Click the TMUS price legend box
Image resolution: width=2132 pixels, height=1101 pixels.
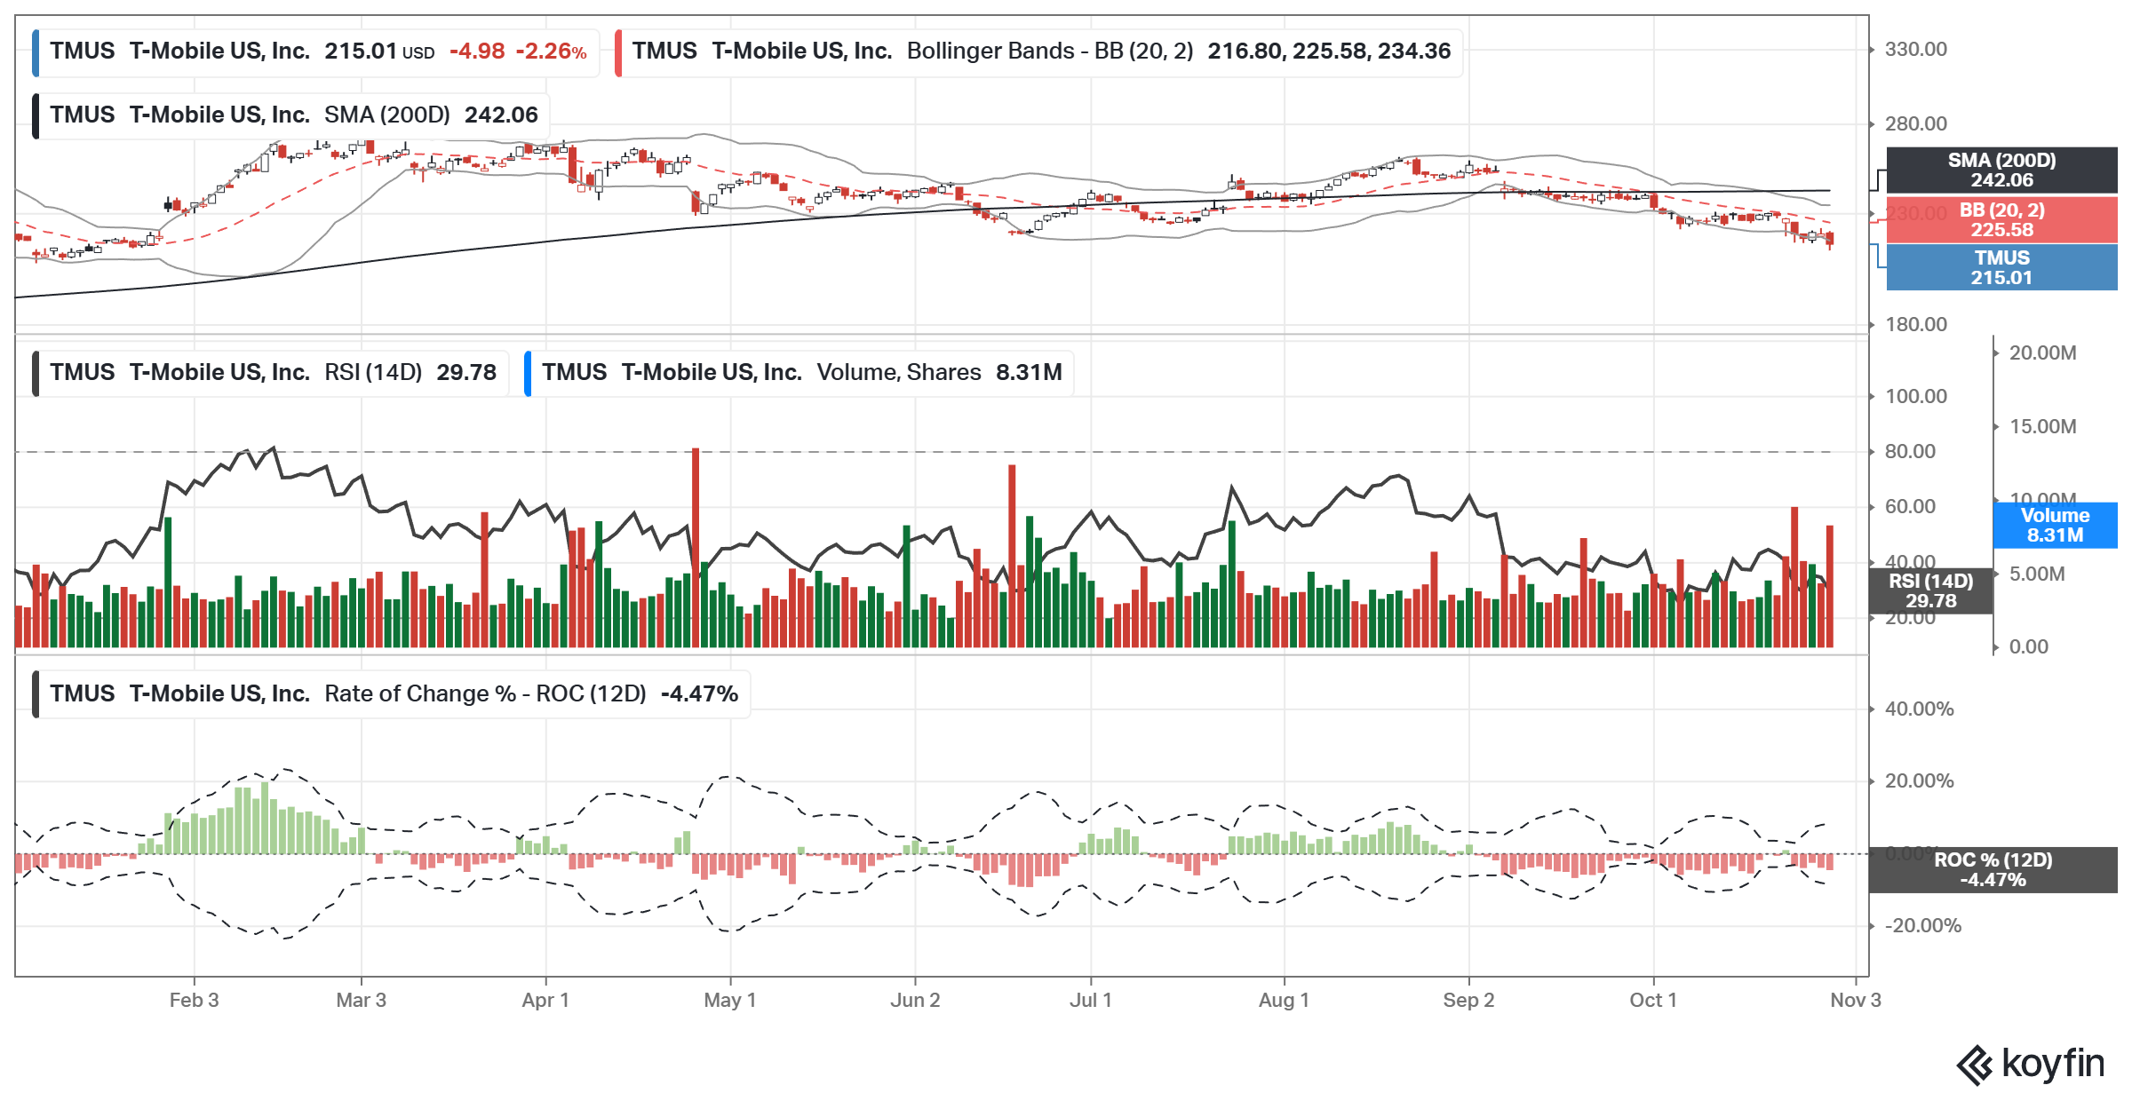(x=316, y=51)
